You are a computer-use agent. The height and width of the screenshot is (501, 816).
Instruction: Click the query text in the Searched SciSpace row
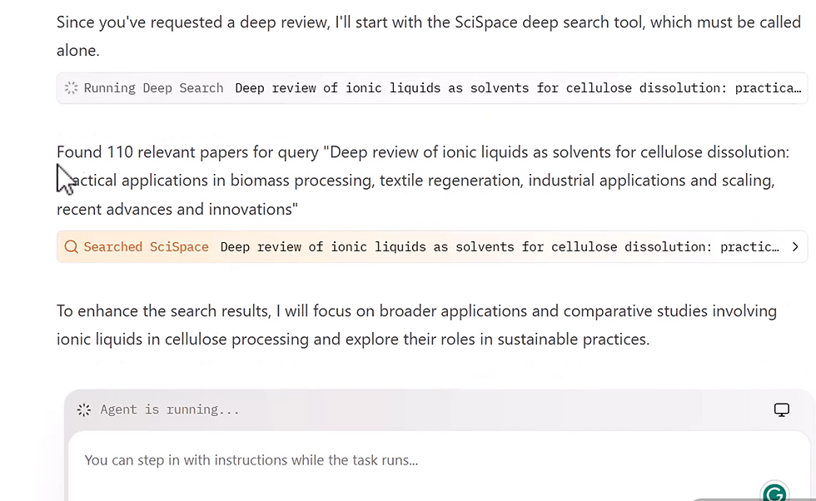(500, 247)
